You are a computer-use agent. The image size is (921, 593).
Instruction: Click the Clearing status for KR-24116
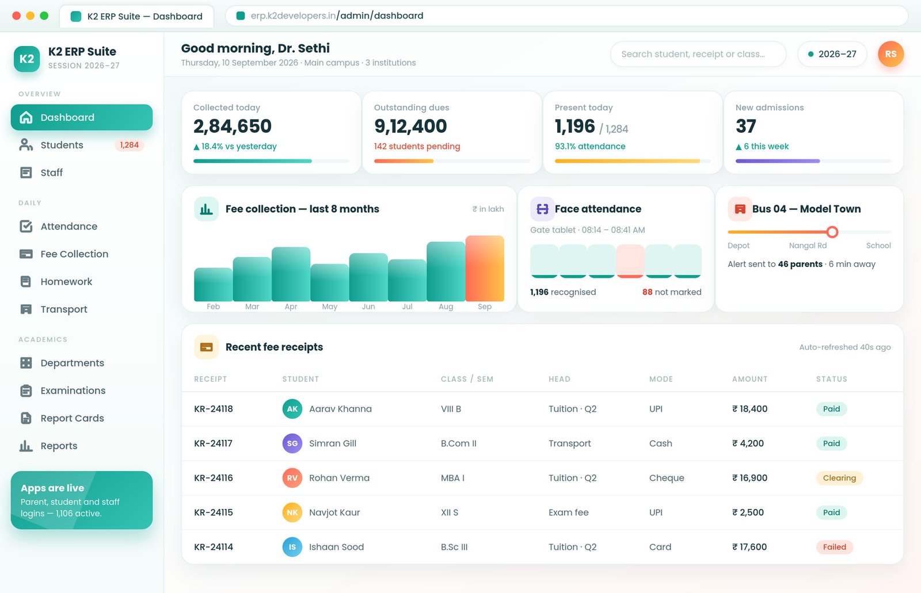[839, 478]
